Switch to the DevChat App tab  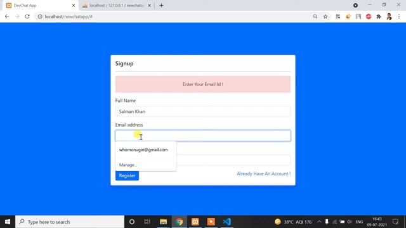tap(40, 6)
